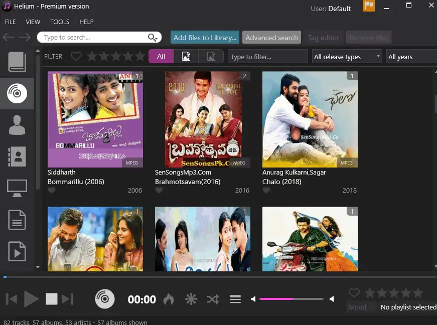Viewport: 437px width, 325px height.
Task: Click the Play button in player
Action: (31, 299)
